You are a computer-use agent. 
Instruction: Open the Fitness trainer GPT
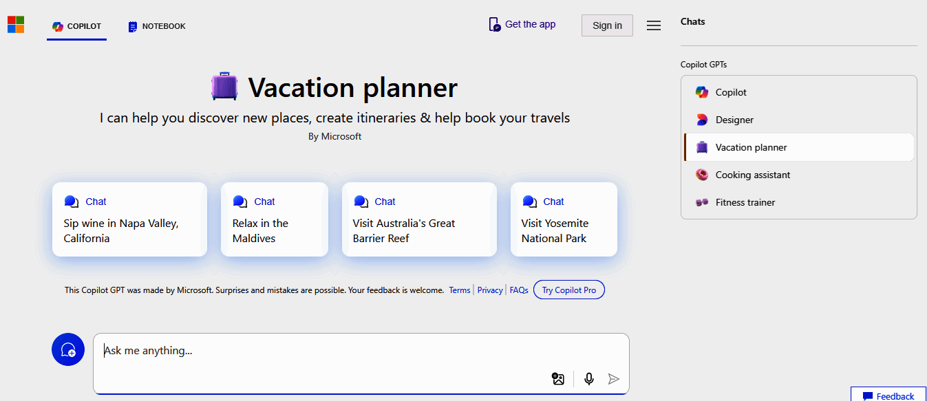click(x=745, y=202)
